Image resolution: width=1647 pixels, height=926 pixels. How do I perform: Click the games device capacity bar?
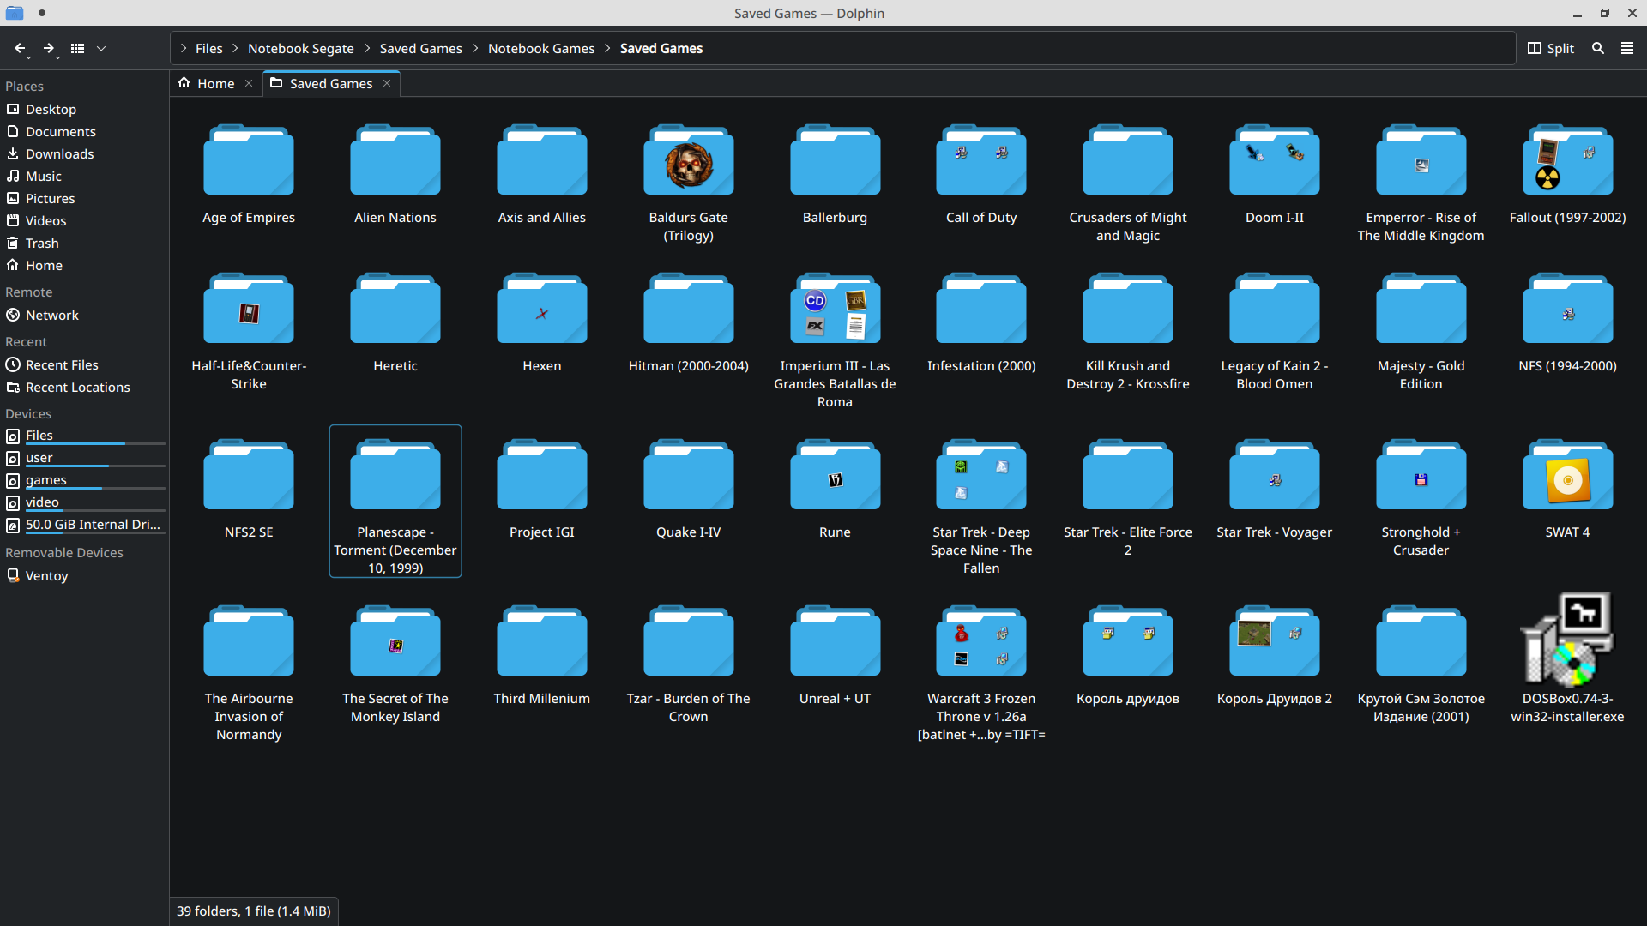[x=94, y=489]
